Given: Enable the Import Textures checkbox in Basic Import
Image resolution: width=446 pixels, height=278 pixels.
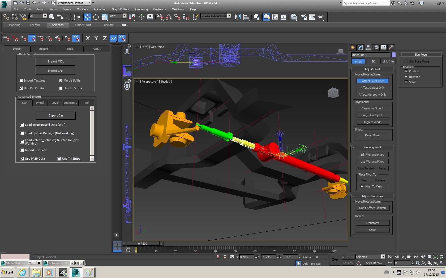Looking at the screenshot, I should 21,81.
